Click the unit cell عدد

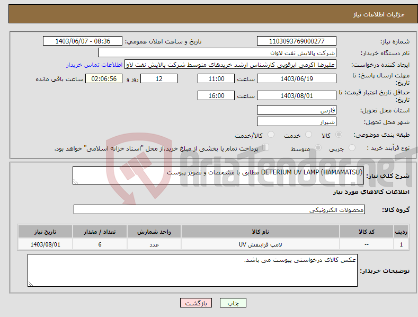pyautogui.click(x=154, y=244)
